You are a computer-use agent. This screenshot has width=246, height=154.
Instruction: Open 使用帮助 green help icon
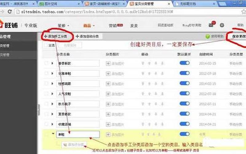(208, 36)
